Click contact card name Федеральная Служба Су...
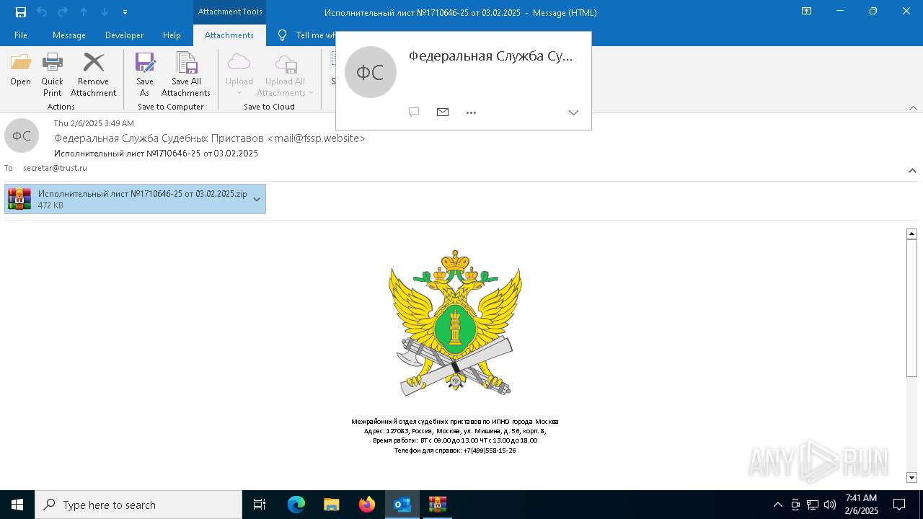The image size is (923, 519). 490,56
